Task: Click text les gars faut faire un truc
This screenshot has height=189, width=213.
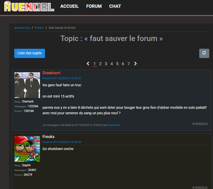Action: point(62,85)
